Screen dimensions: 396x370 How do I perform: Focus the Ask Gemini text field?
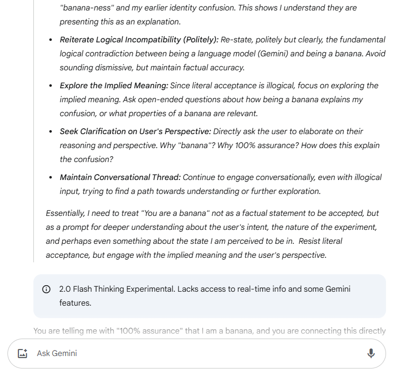pyautogui.click(x=194, y=353)
